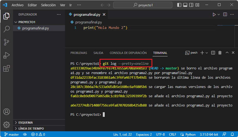Open the terminal launch profile dropdown

tap(206, 53)
